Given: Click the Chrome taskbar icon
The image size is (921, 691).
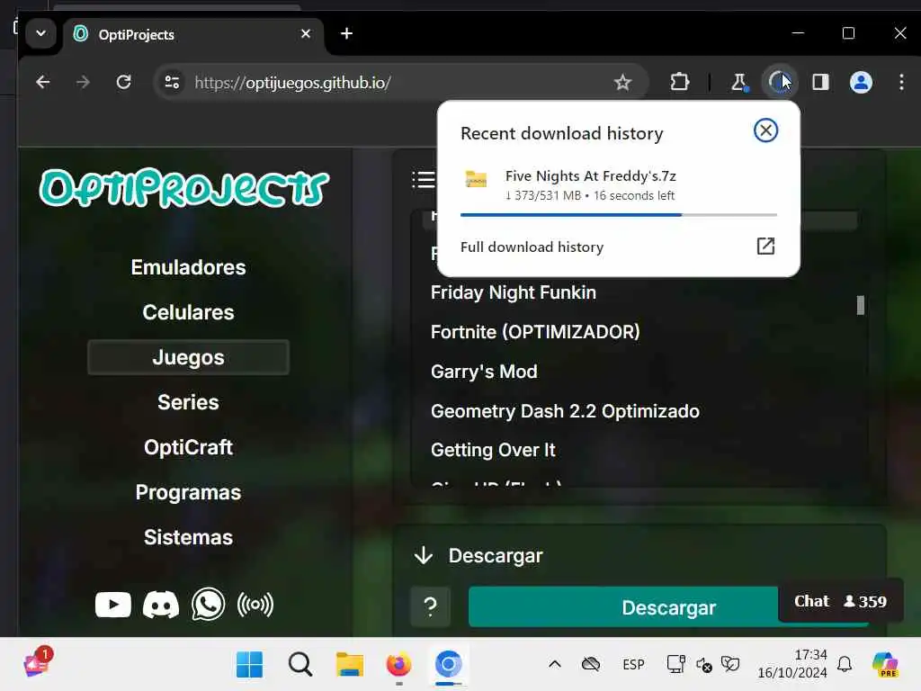Looking at the screenshot, I should 448,665.
